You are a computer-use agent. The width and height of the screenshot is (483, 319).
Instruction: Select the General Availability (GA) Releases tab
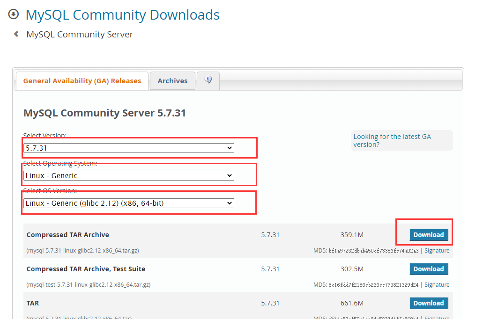pos(82,81)
